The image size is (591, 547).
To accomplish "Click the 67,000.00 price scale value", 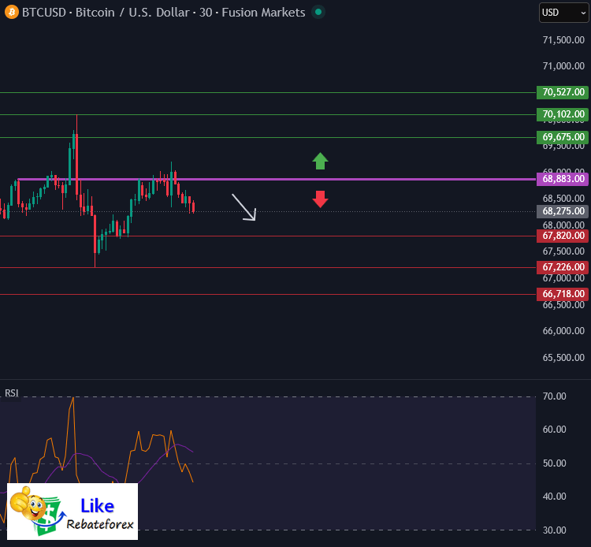I will point(563,278).
